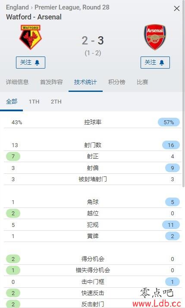Open the 详细信息 tab

click(x=17, y=82)
